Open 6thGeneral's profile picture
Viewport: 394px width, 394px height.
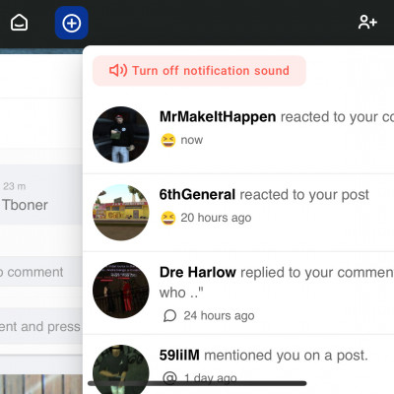pyautogui.click(x=121, y=213)
